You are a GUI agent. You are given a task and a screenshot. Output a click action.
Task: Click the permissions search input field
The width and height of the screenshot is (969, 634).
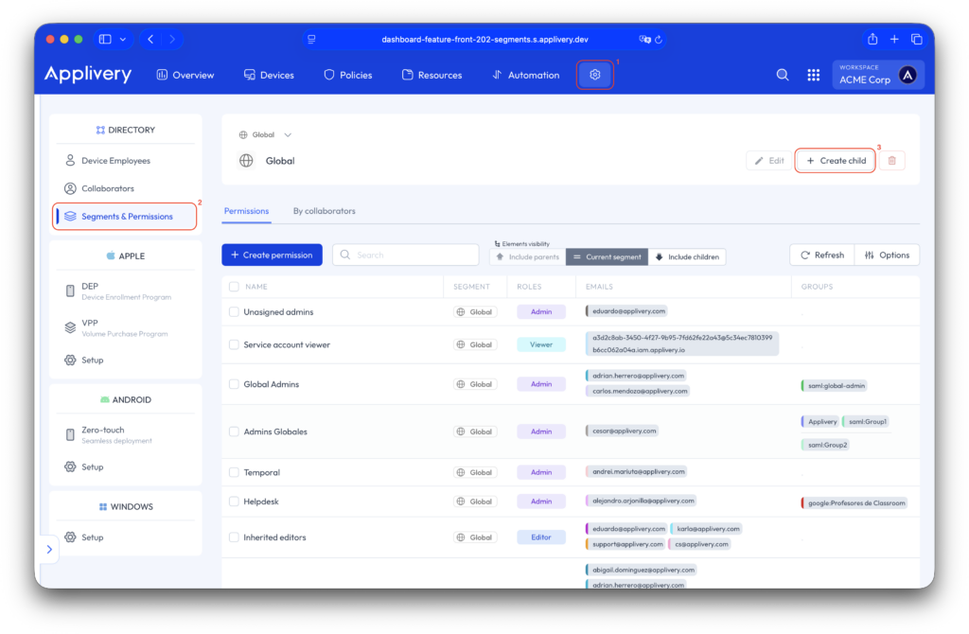pyautogui.click(x=405, y=255)
